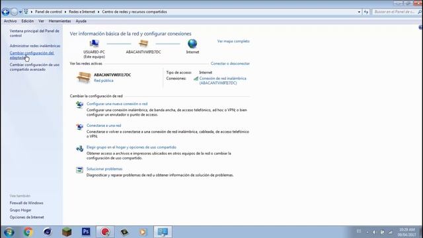This screenshot has height=238, width=423.
Task: Open media player icon in taskbar
Action: coord(143,232)
